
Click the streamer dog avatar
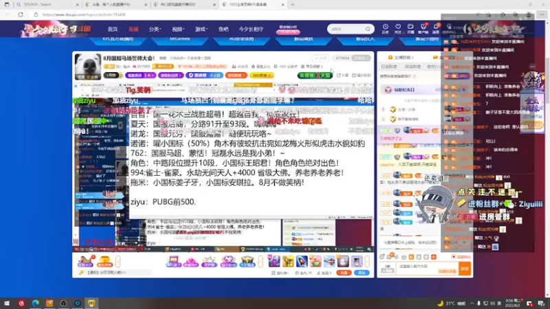click(87, 66)
